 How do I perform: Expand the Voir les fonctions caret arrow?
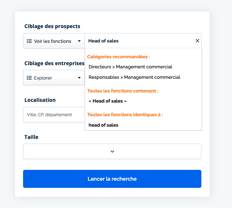pos(79,41)
